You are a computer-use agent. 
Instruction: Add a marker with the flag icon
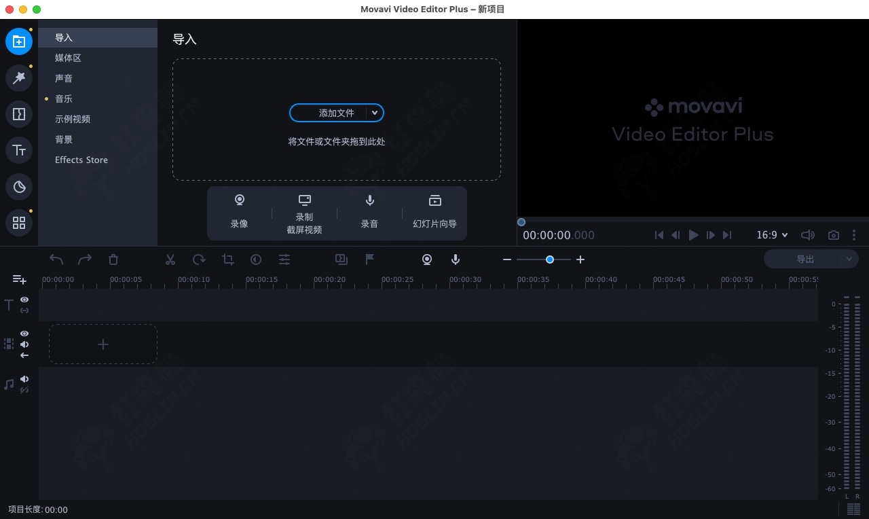[x=370, y=259]
